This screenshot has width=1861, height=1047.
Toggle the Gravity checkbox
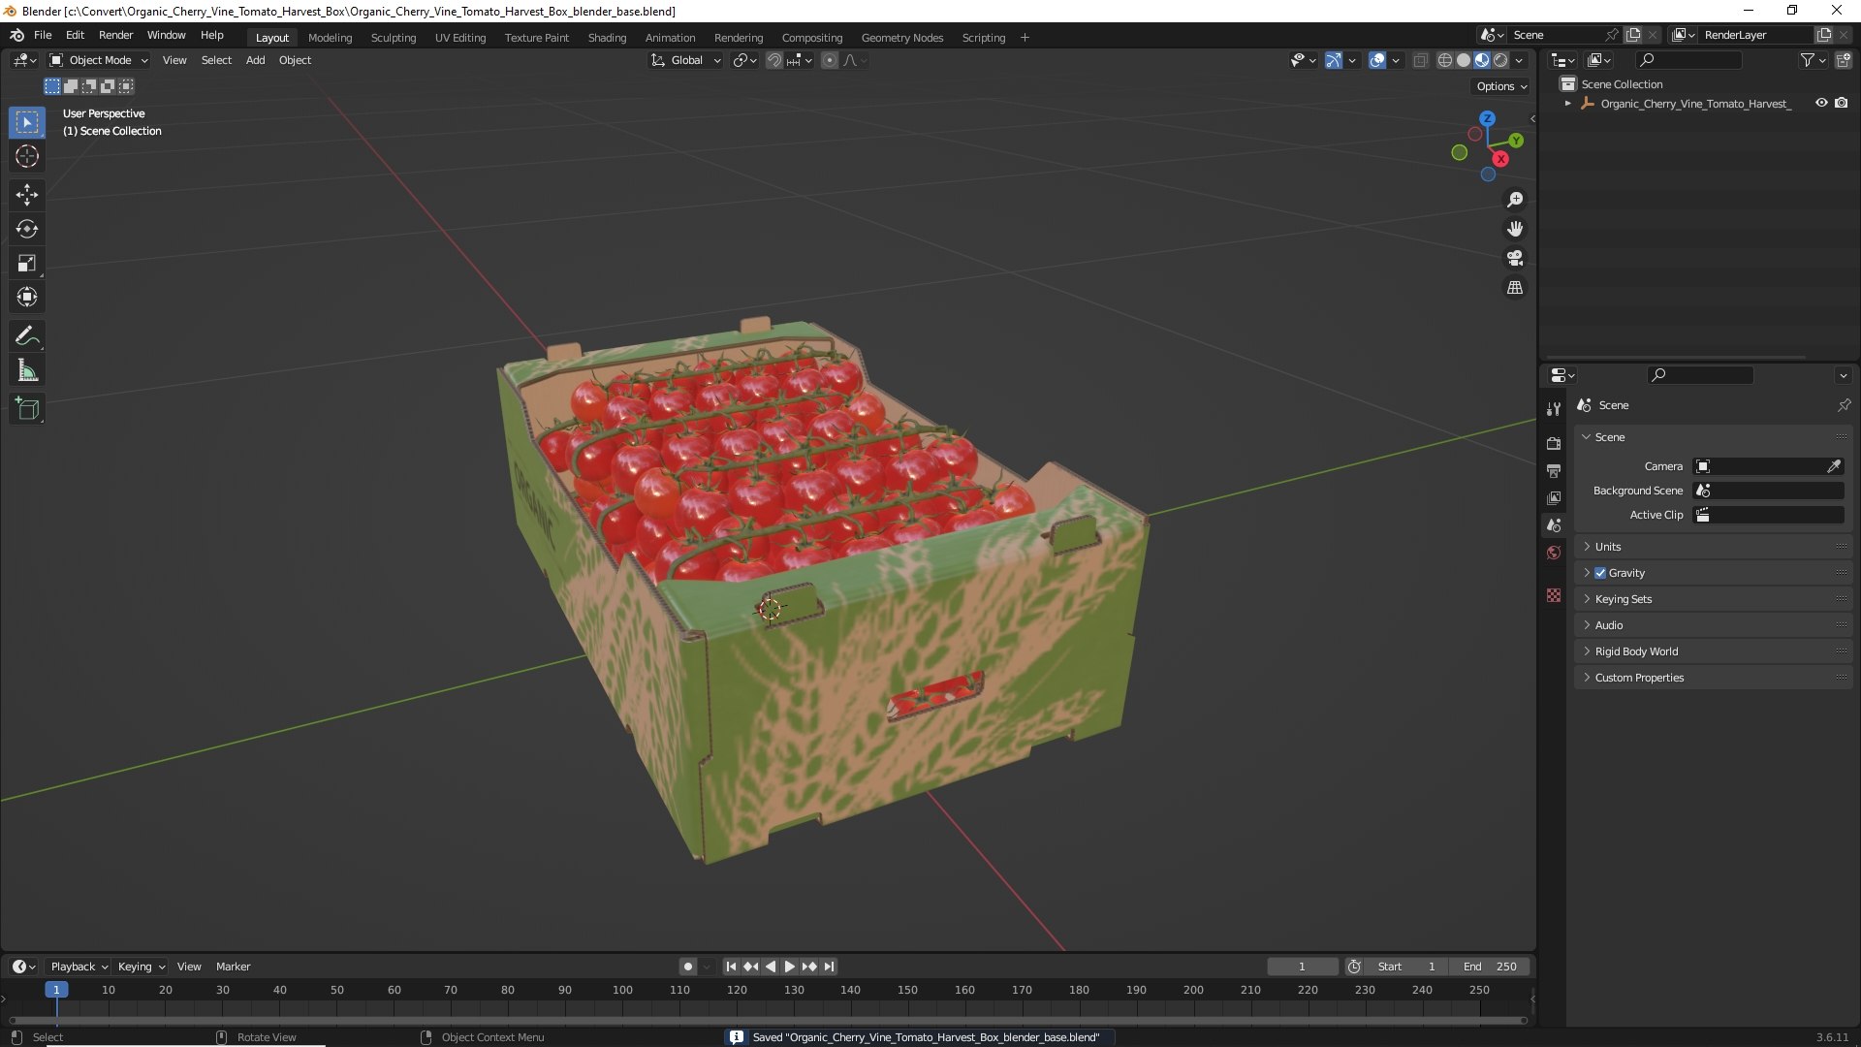point(1600,573)
